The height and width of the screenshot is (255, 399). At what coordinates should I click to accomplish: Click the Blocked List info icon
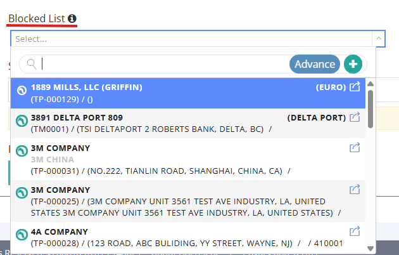(72, 18)
